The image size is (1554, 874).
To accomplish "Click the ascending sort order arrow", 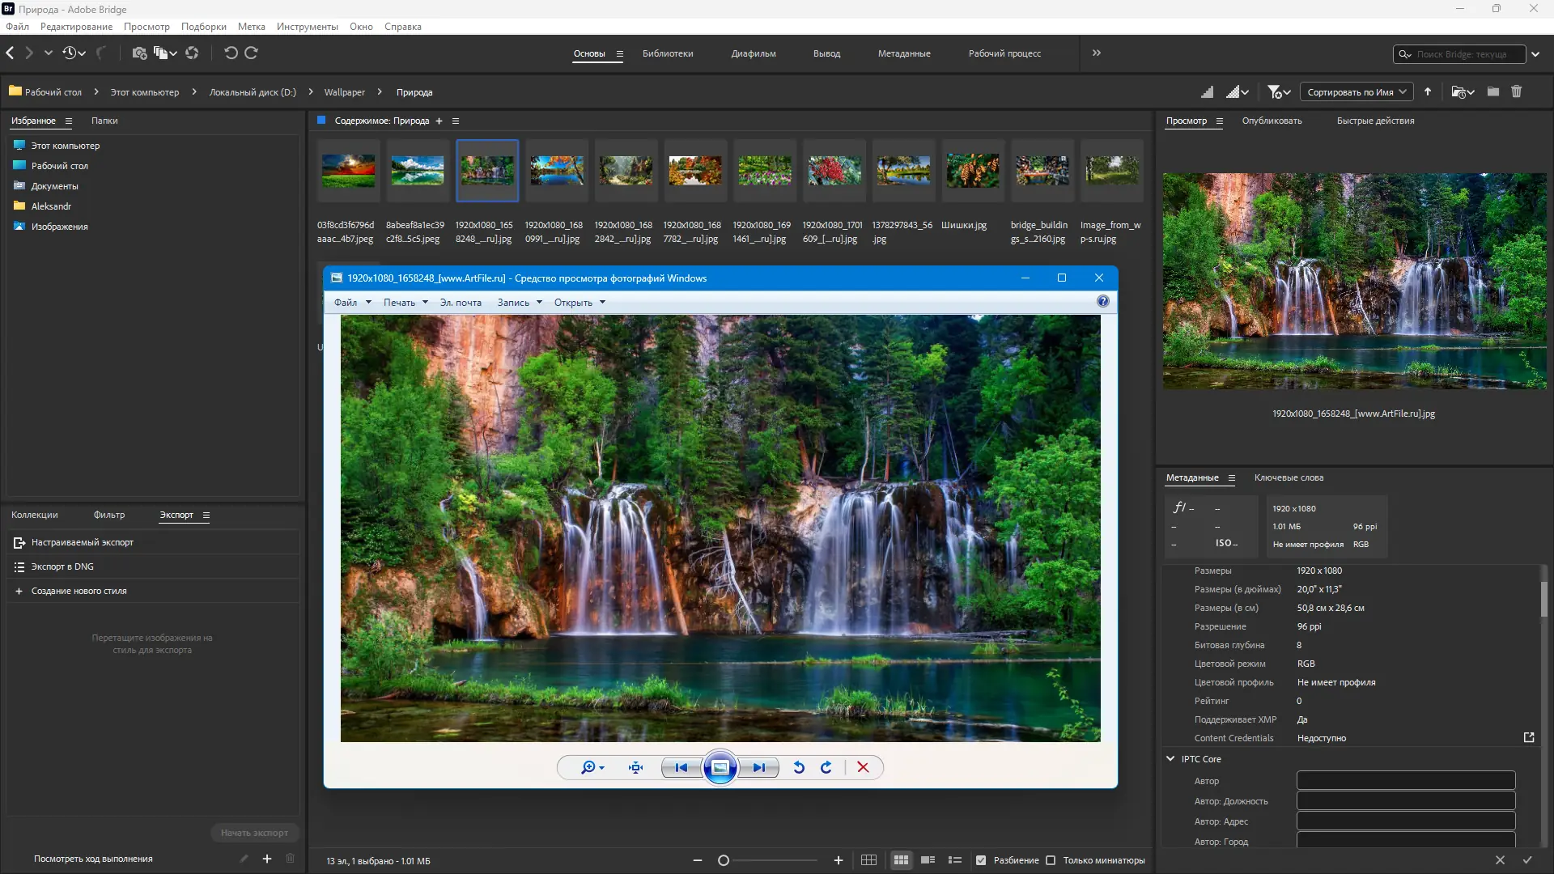I will 1428,92.
